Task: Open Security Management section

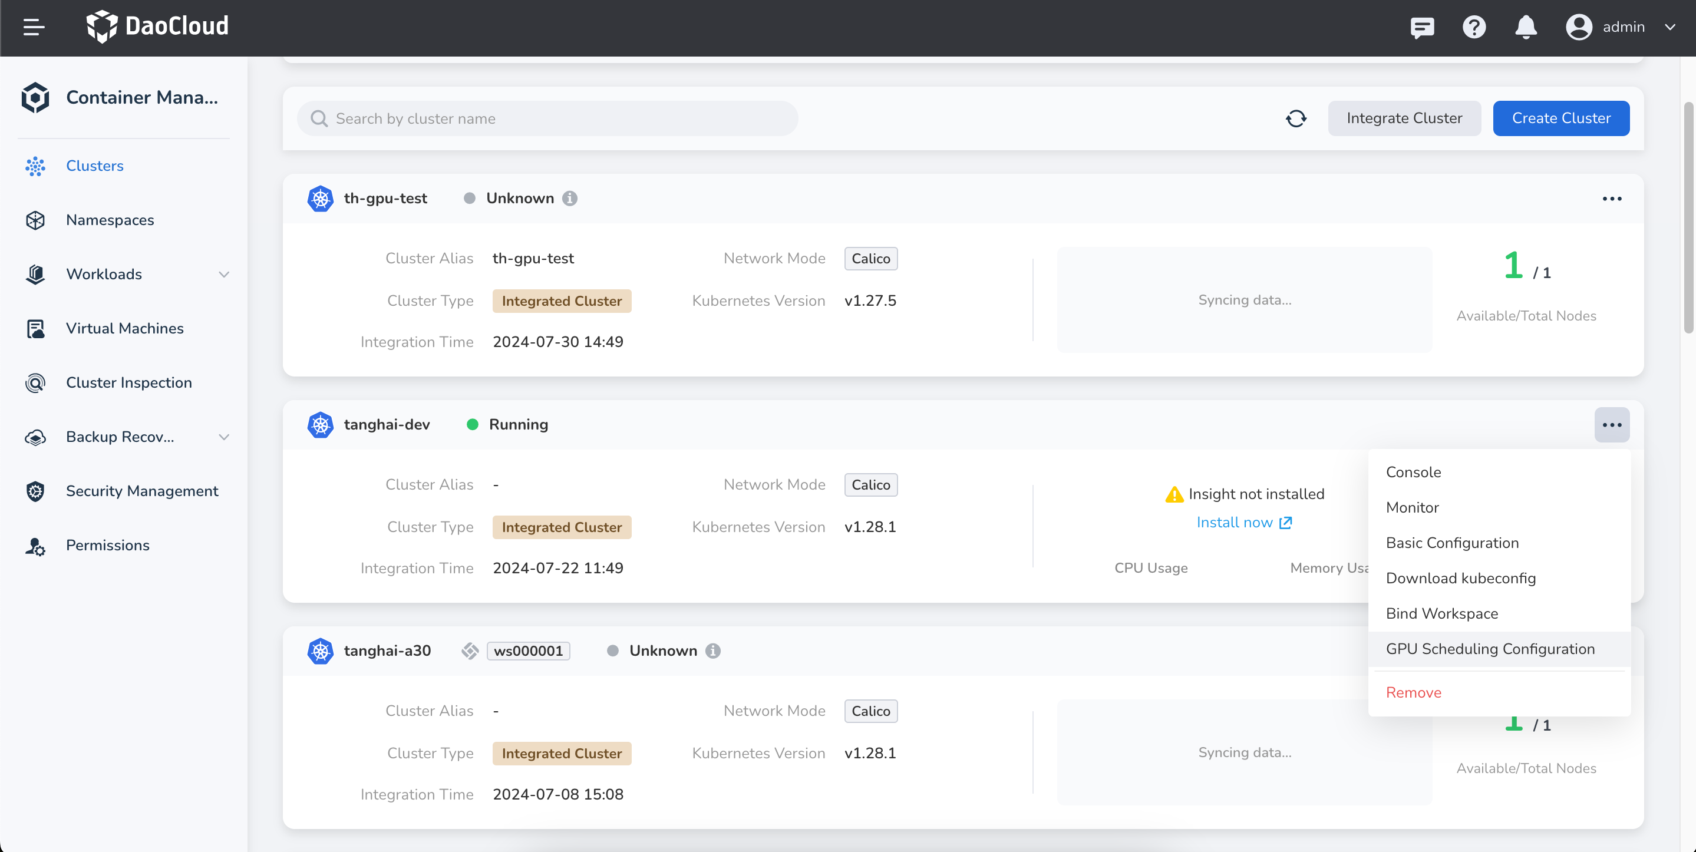Action: click(x=141, y=491)
